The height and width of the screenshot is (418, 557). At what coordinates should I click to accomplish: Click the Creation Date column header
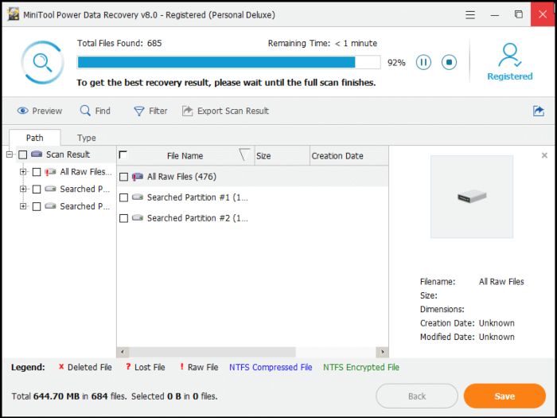pos(349,156)
